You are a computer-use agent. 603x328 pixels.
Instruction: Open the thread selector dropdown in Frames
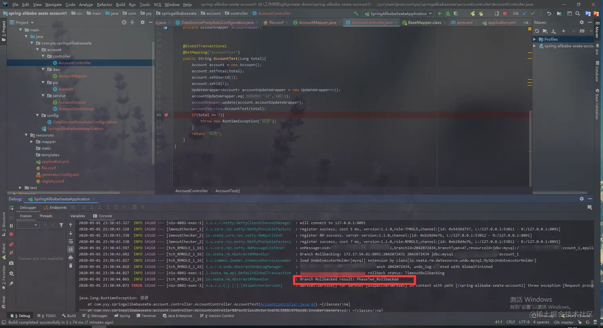click(x=28, y=225)
